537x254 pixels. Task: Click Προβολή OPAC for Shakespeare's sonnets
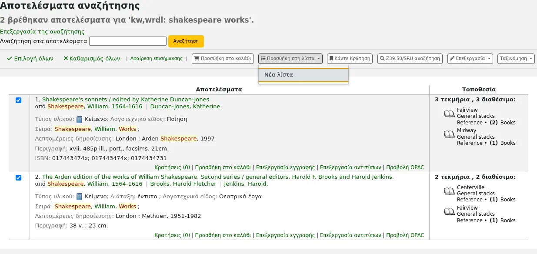[405, 167]
